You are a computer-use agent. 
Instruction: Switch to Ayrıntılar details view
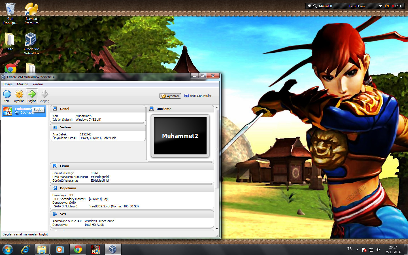point(170,96)
